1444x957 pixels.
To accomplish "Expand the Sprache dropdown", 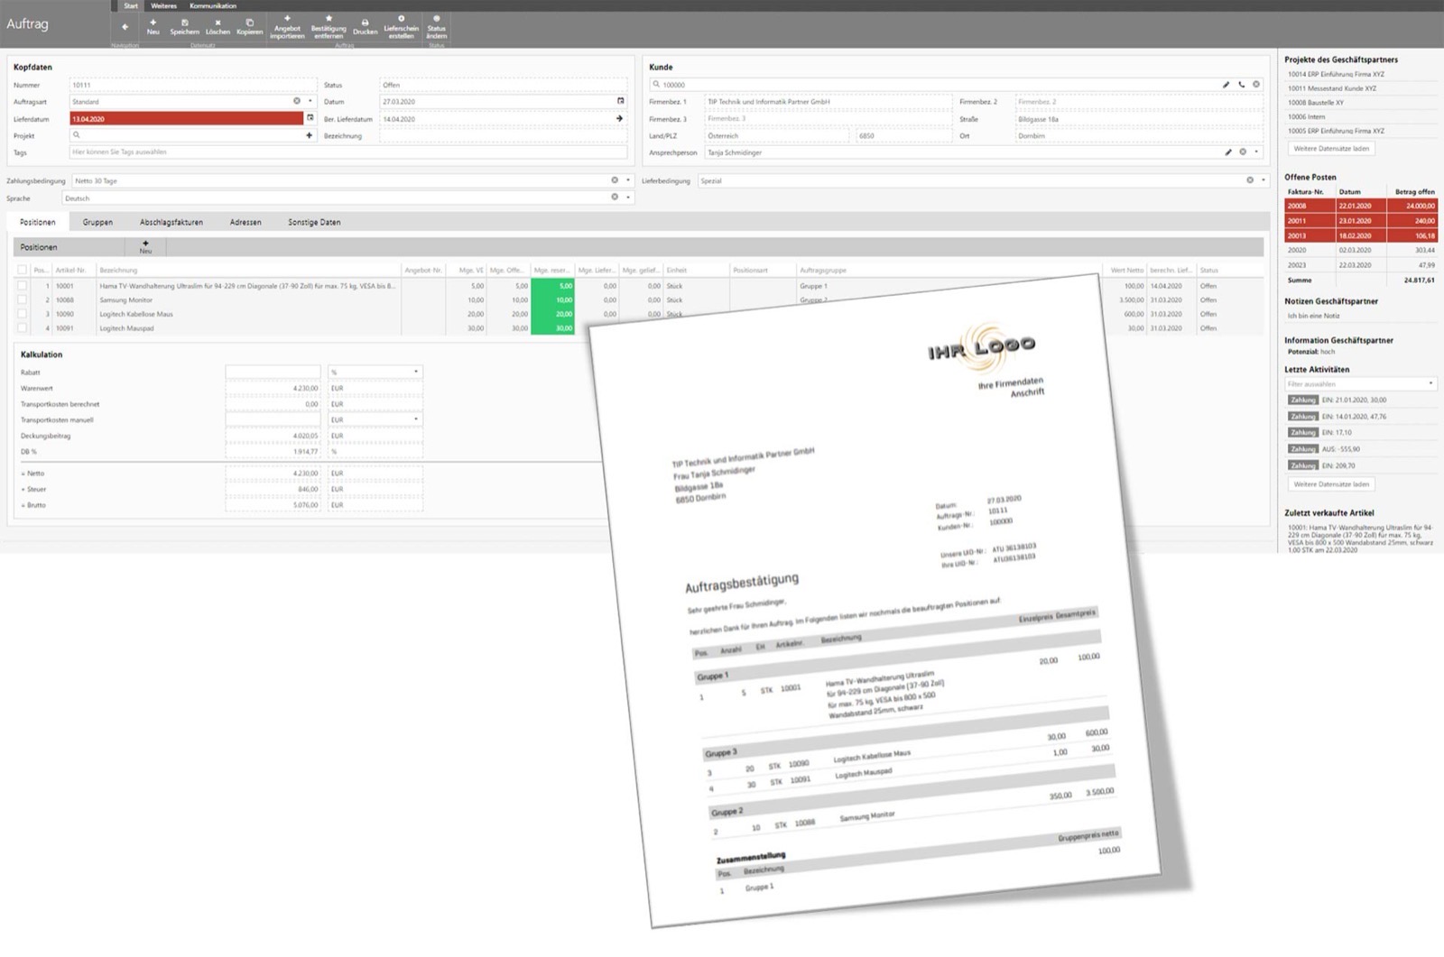I will (x=628, y=198).
